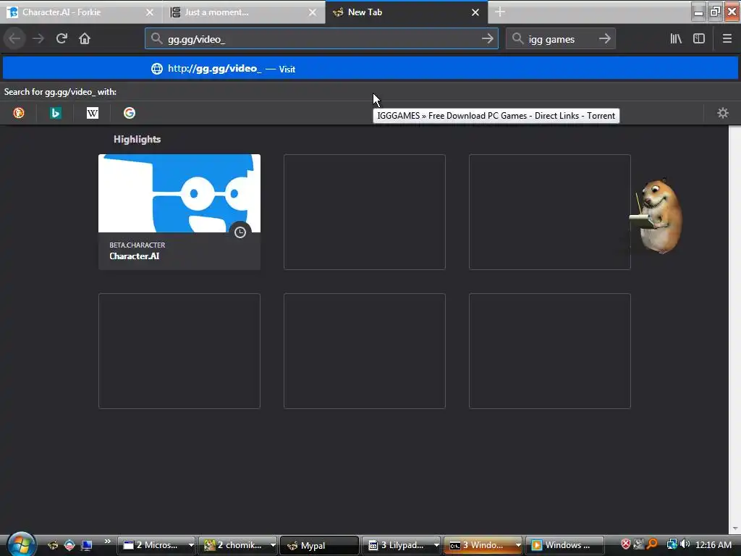Screen dimensions: 741x556
Task: Open the Windows ... media player taskbar button
Action: 564,545
